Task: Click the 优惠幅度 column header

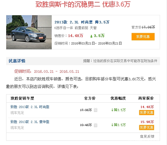Action: tap(118, 98)
